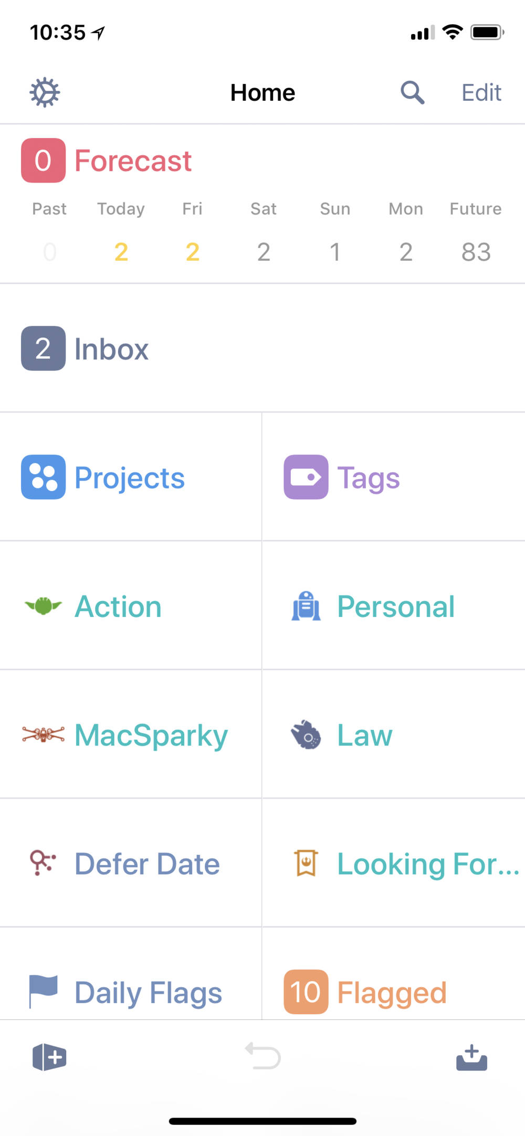This screenshot has height=1136, width=525.
Task: Tap the Yoda icon for Action
Action: tap(44, 606)
